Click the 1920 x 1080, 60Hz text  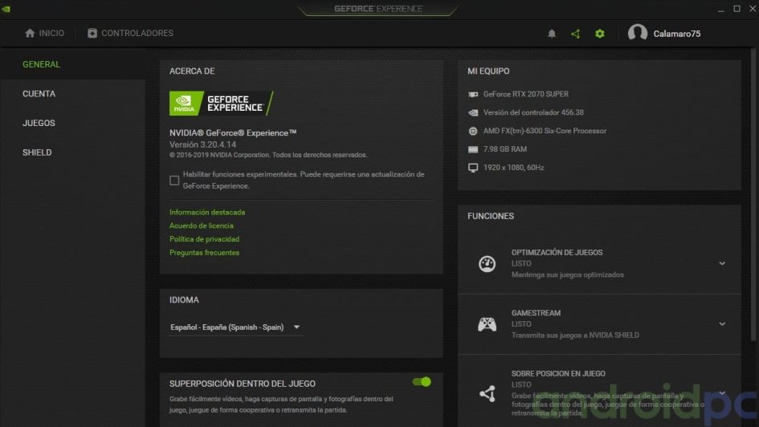[513, 168]
